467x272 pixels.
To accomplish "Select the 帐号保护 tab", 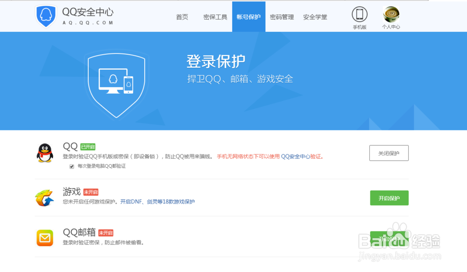I will point(248,17).
